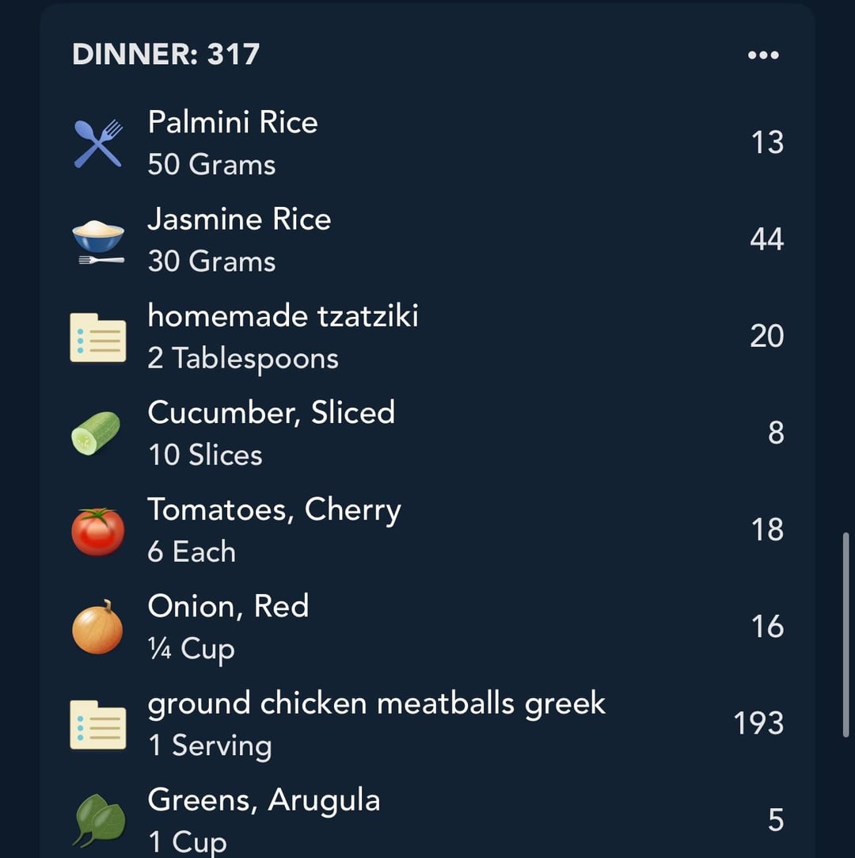Click the vertical scrollbar thumb

(846, 635)
